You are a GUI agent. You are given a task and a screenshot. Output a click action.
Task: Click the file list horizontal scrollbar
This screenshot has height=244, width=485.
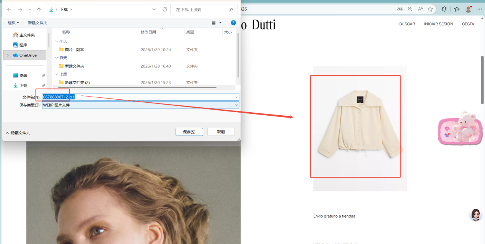coord(137,87)
